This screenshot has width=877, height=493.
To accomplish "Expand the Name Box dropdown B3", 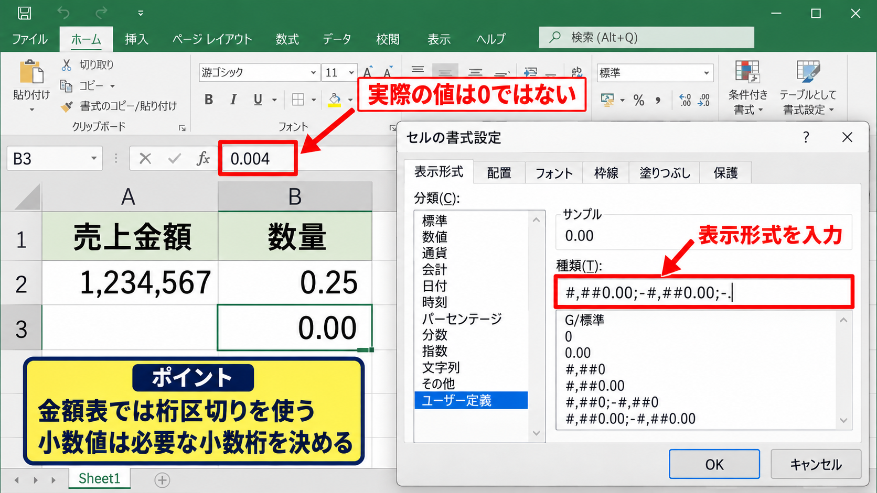I will click(94, 158).
